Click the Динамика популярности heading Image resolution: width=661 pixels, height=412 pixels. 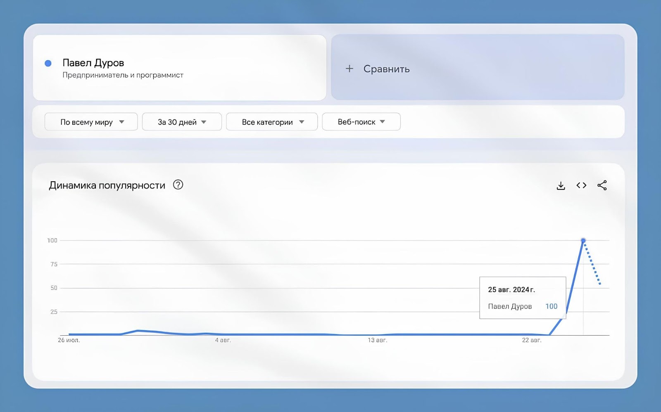pyautogui.click(x=107, y=185)
